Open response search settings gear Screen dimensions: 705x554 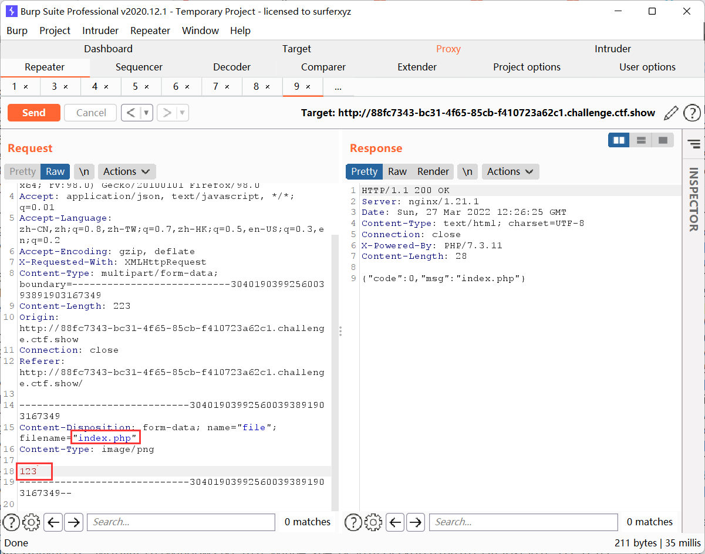(373, 522)
